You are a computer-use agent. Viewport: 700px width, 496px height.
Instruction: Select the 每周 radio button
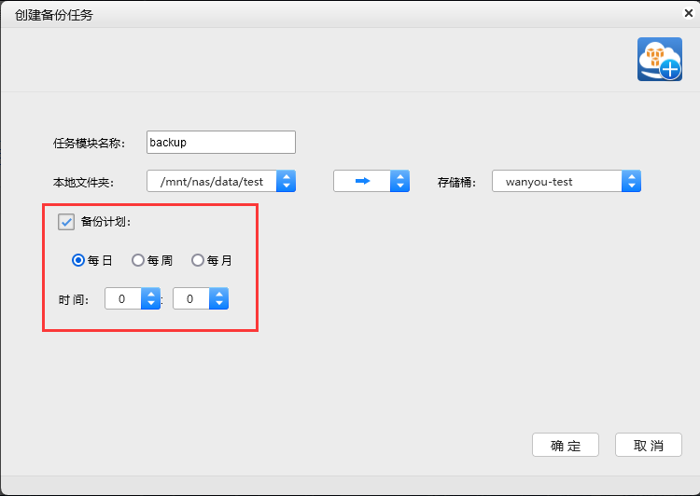[138, 260]
